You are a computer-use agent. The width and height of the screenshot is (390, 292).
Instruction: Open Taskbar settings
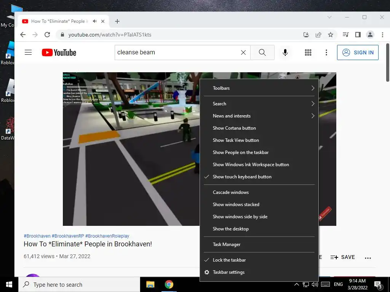pos(259,272)
